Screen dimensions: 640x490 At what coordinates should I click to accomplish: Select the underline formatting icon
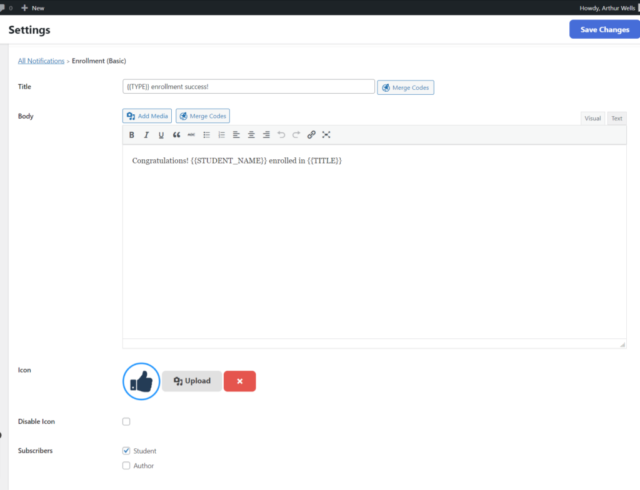pyautogui.click(x=161, y=134)
